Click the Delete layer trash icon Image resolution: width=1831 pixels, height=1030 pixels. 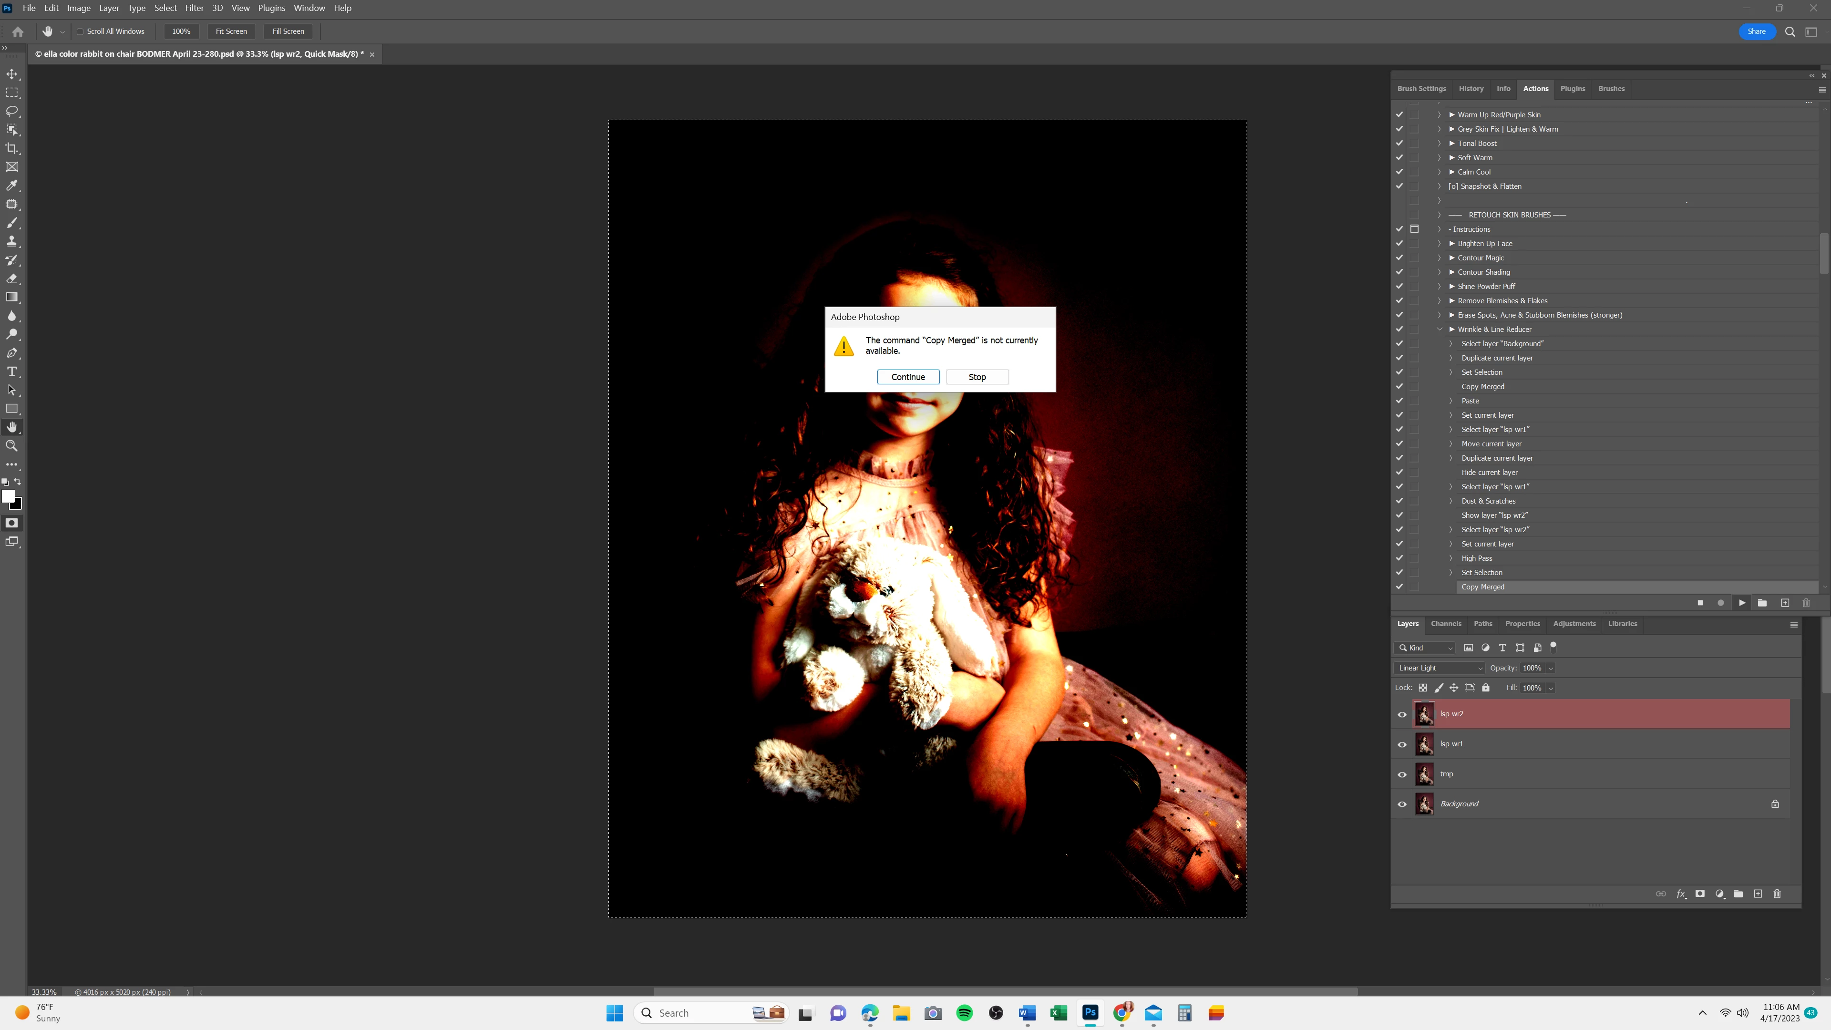tap(1777, 894)
